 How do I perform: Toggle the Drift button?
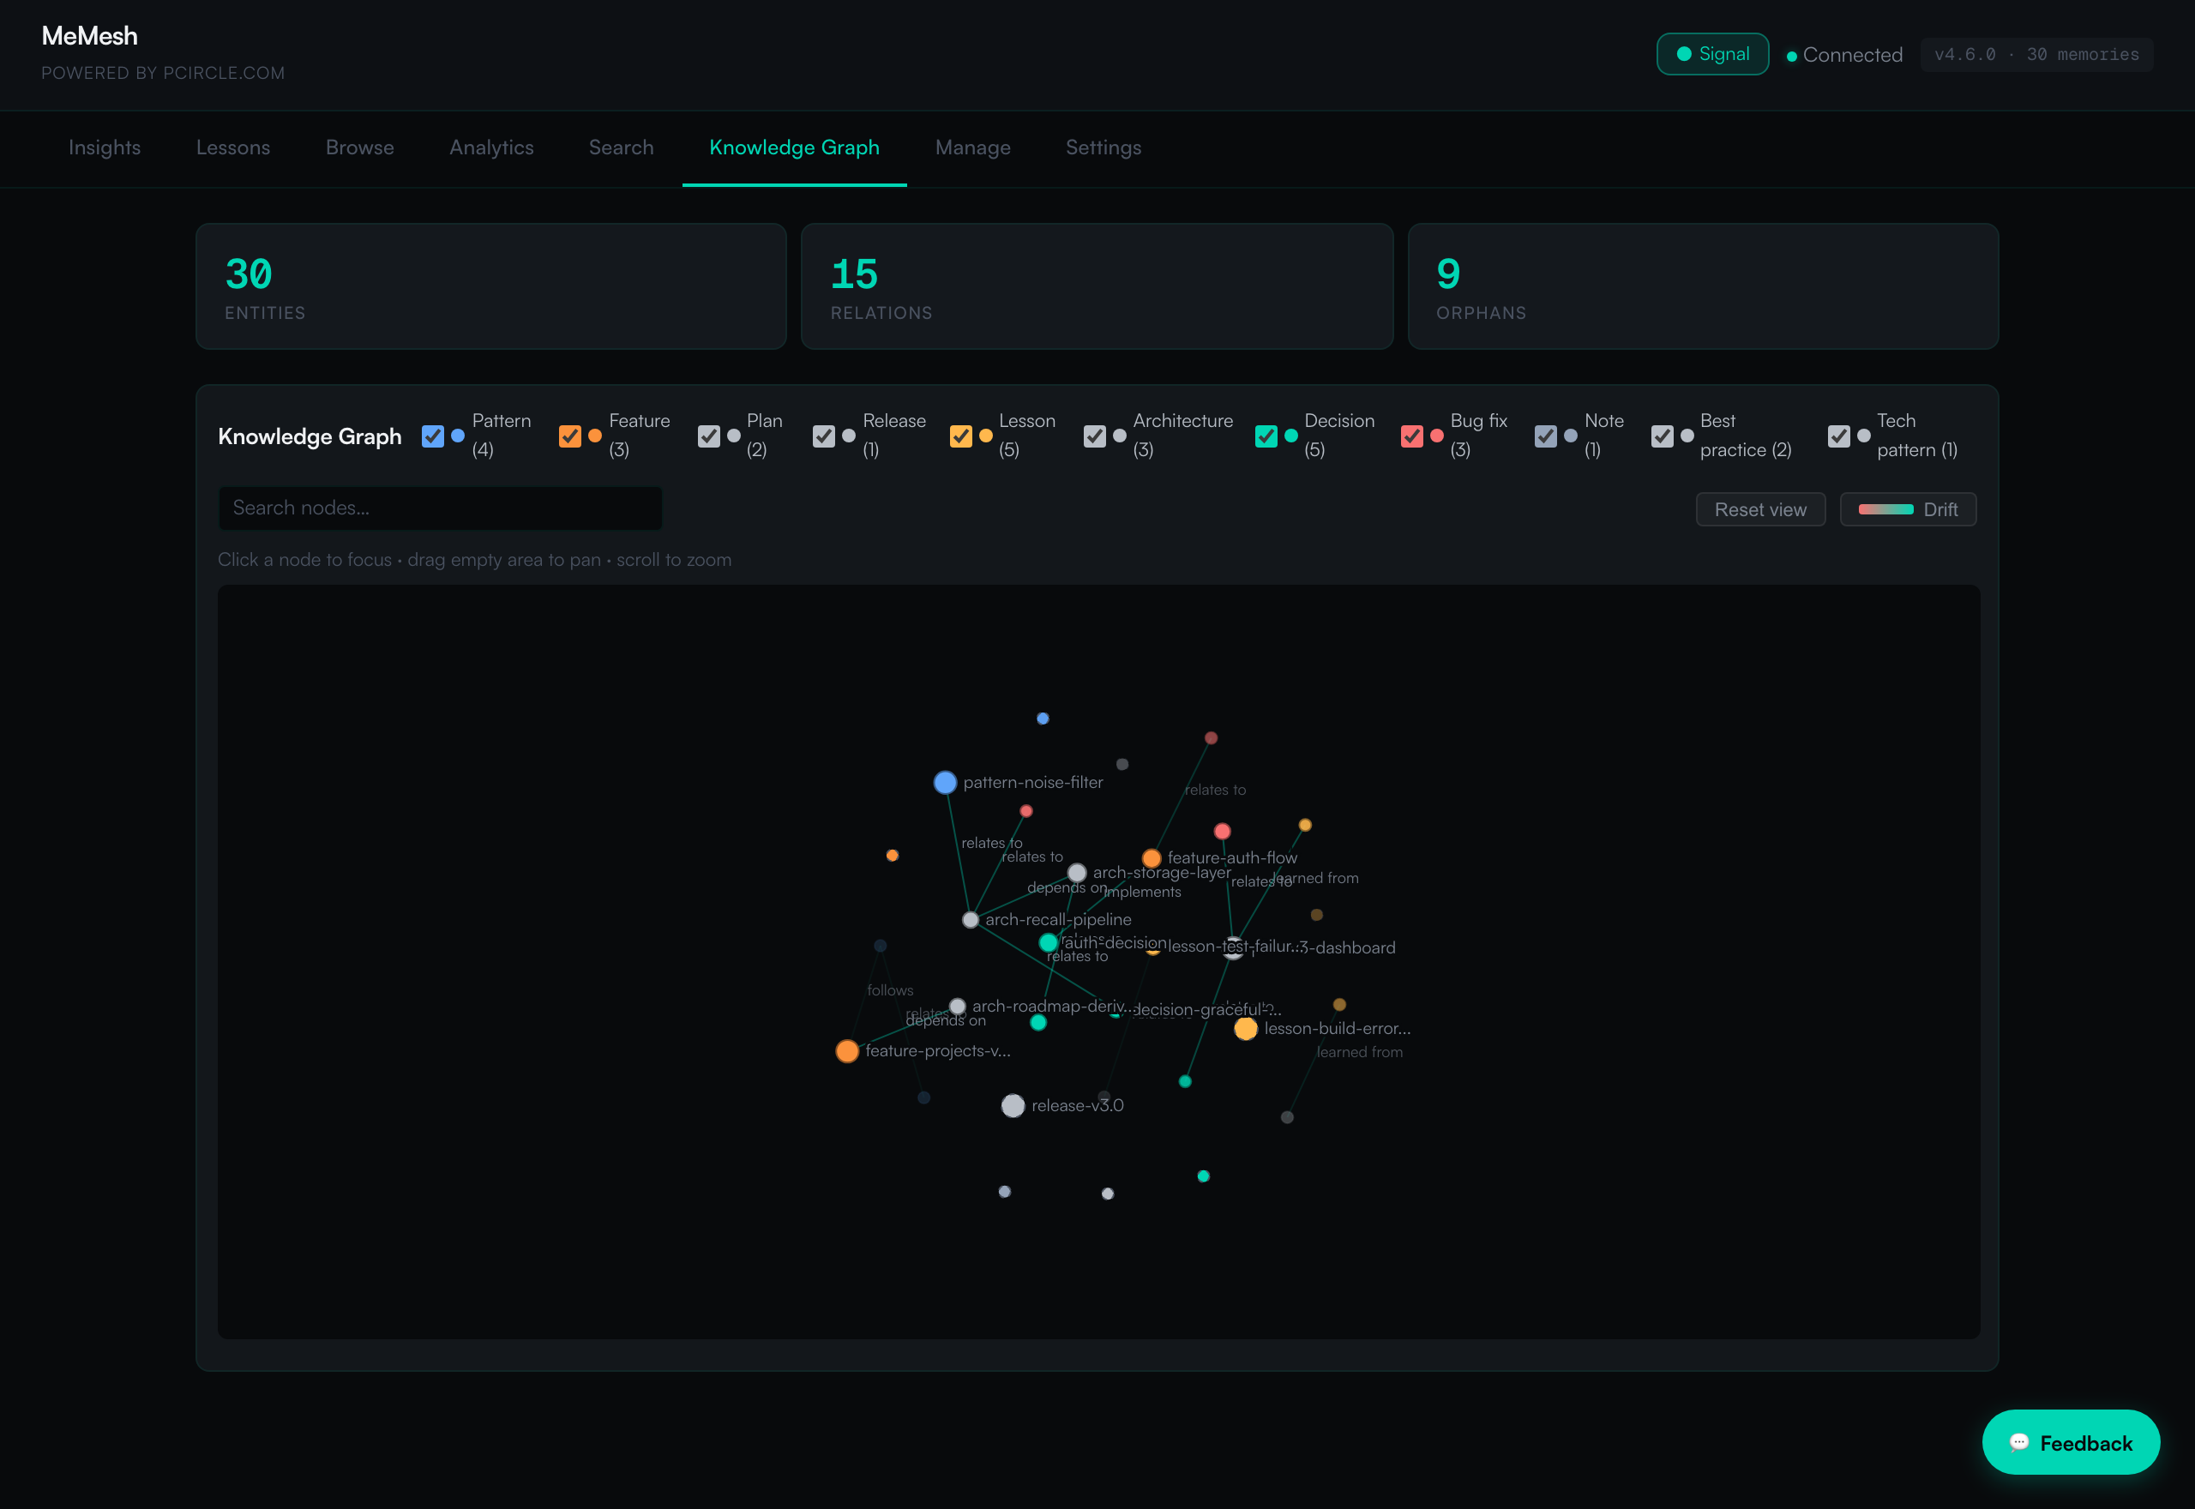1908,509
